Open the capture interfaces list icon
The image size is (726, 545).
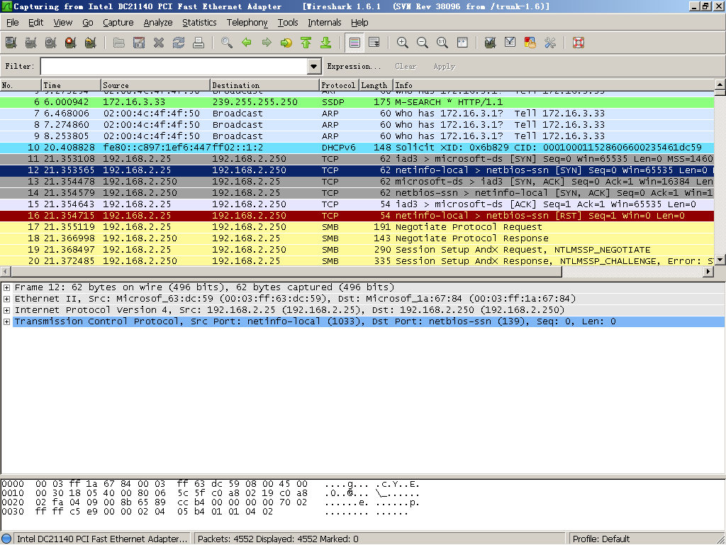click(11, 43)
